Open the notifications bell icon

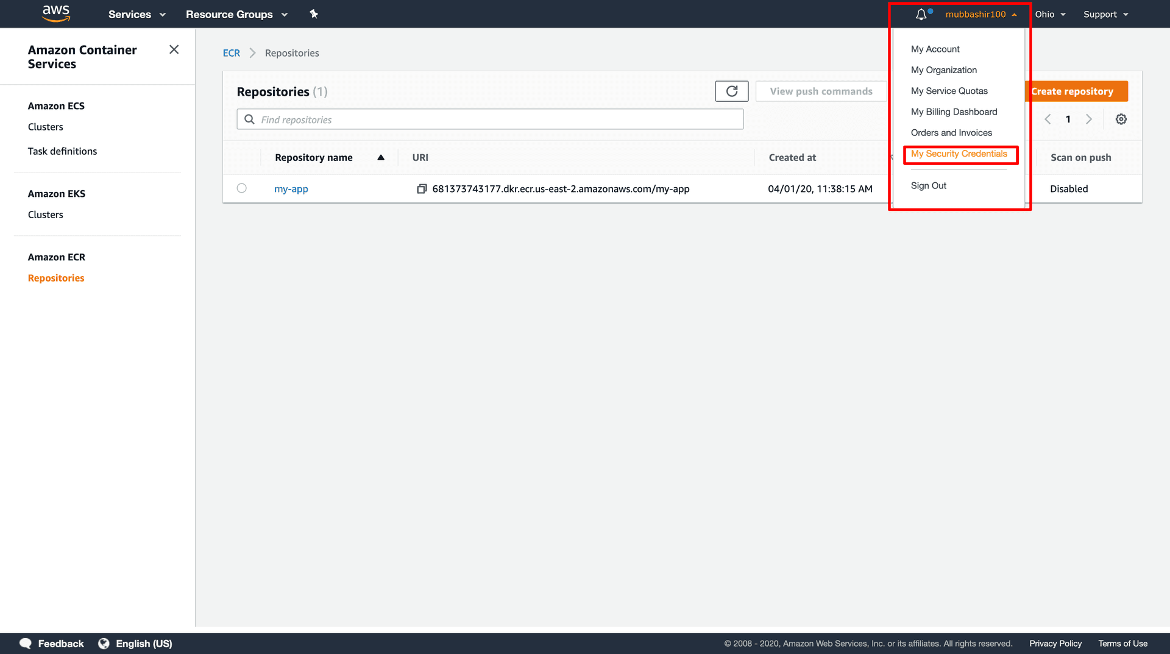[921, 14]
